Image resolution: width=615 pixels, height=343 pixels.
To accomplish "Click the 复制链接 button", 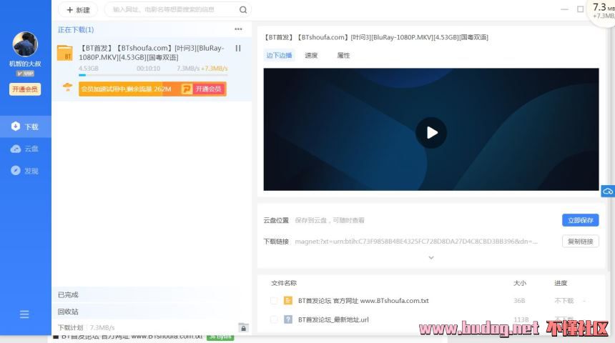I will 581,242.
